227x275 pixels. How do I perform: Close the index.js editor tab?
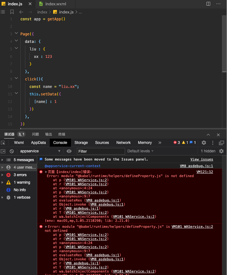coord(30,4)
